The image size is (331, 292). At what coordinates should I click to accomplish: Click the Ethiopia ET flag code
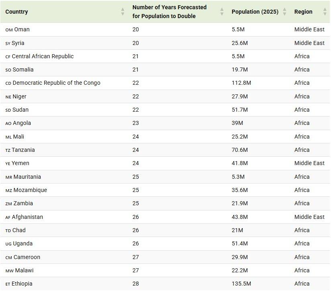tap(8, 284)
